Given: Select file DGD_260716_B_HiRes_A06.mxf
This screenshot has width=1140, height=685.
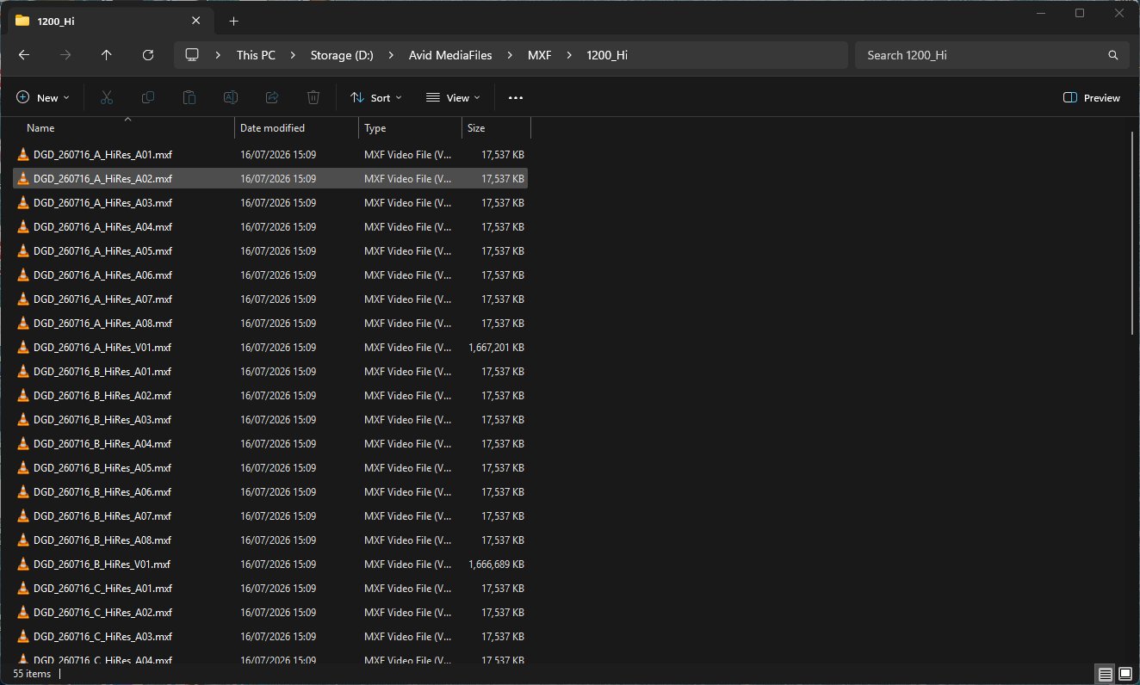Looking at the screenshot, I should [270, 492].
